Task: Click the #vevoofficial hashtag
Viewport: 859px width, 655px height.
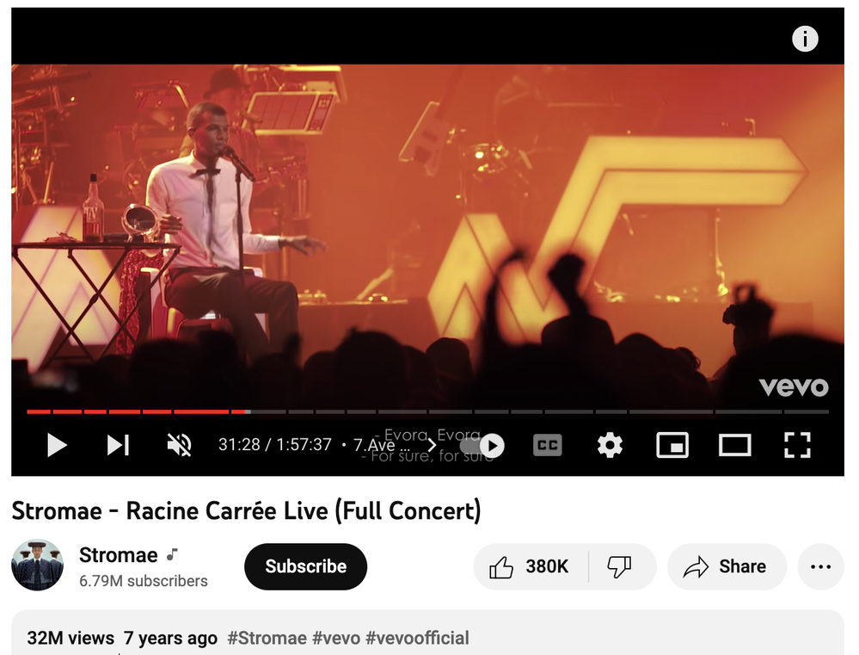Action: [x=417, y=638]
